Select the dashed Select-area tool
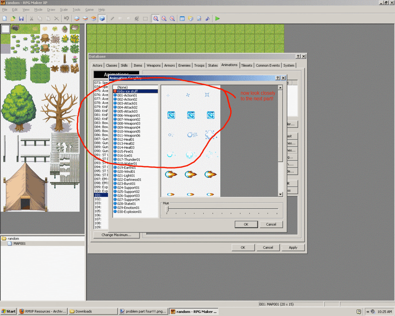 click(145, 19)
